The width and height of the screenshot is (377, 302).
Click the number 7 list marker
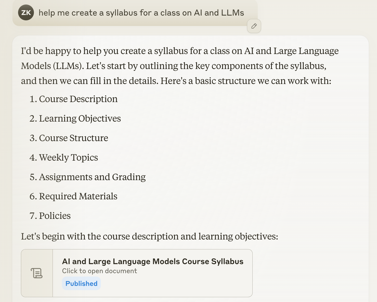(x=33, y=216)
